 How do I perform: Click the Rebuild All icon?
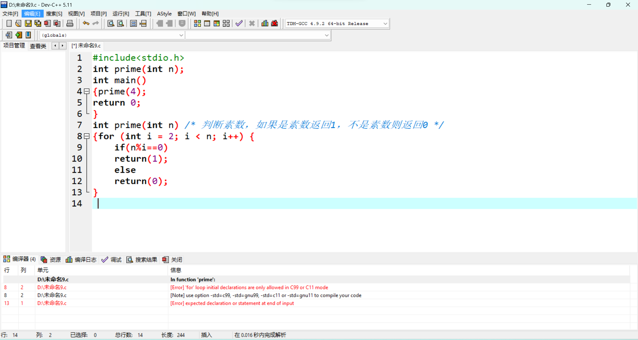point(226,23)
